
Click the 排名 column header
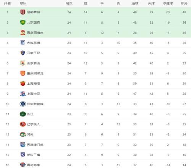(x=7, y=3)
